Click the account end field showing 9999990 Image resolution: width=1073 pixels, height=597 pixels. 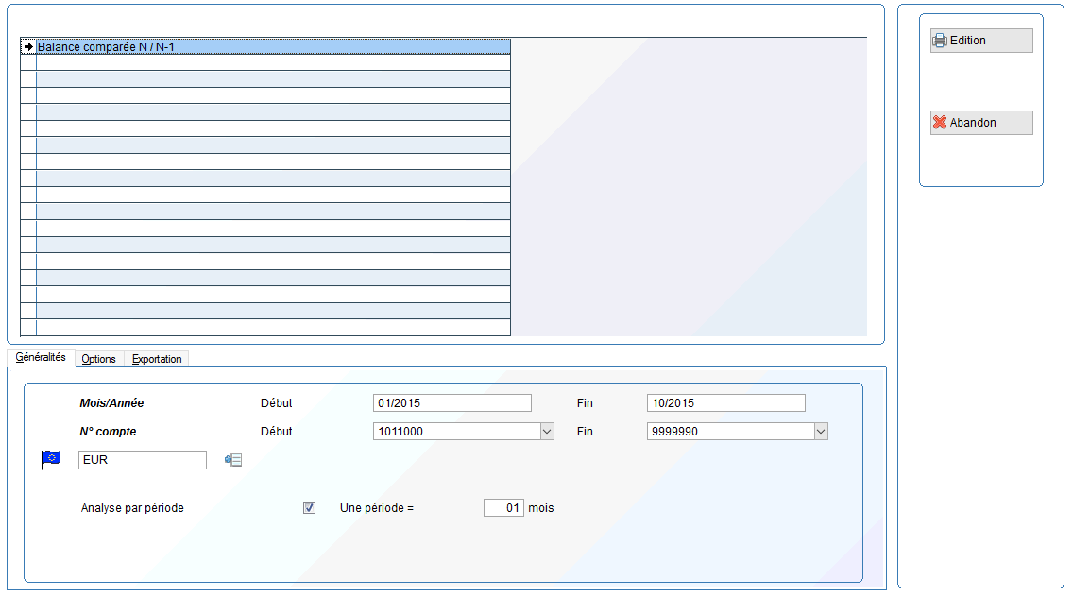click(x=729, y=432)
